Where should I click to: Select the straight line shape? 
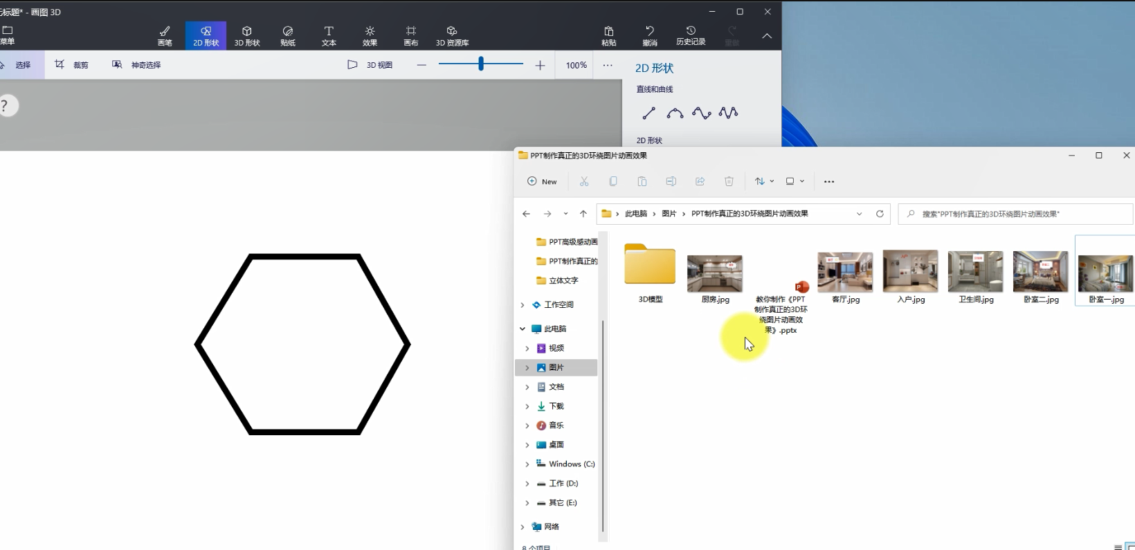click(x=648, y=113)
